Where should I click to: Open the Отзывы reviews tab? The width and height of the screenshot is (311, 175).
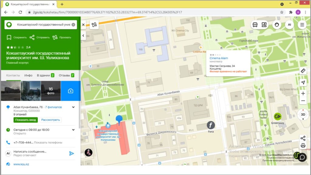click(65, 75)
